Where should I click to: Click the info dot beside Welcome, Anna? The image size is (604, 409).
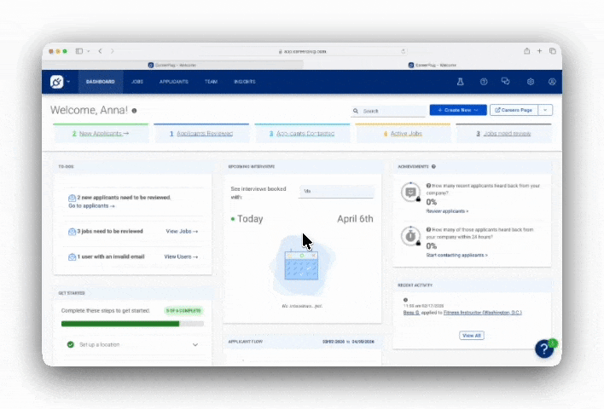pos(135,111)
